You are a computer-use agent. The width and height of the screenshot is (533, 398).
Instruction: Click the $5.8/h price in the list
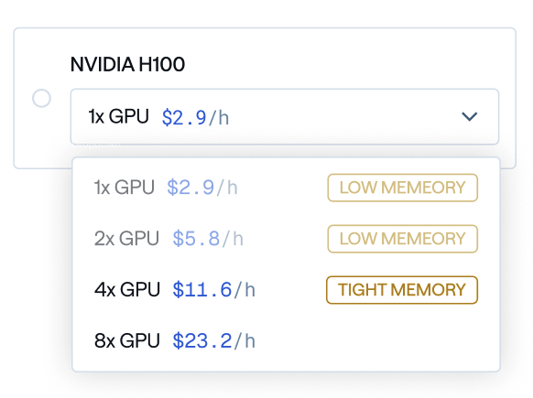click(x=208, y=239)
